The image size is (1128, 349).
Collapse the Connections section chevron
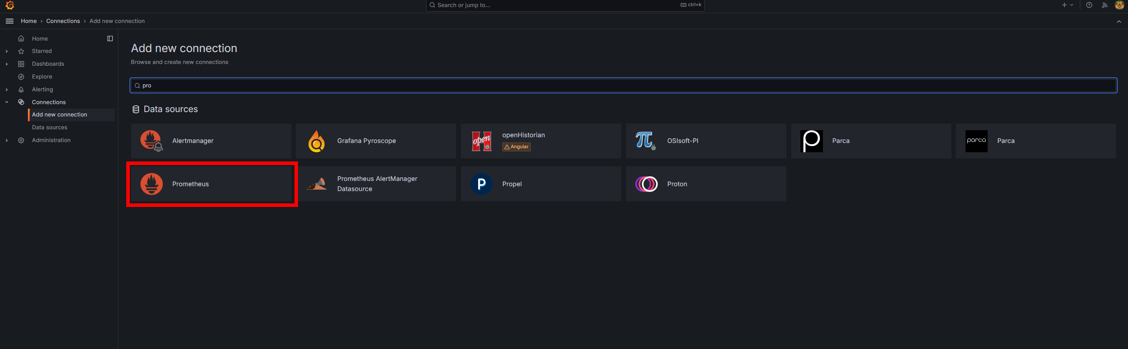(x=7, y=102)
